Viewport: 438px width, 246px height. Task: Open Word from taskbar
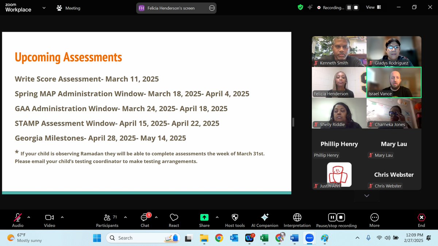click(294, 238)
